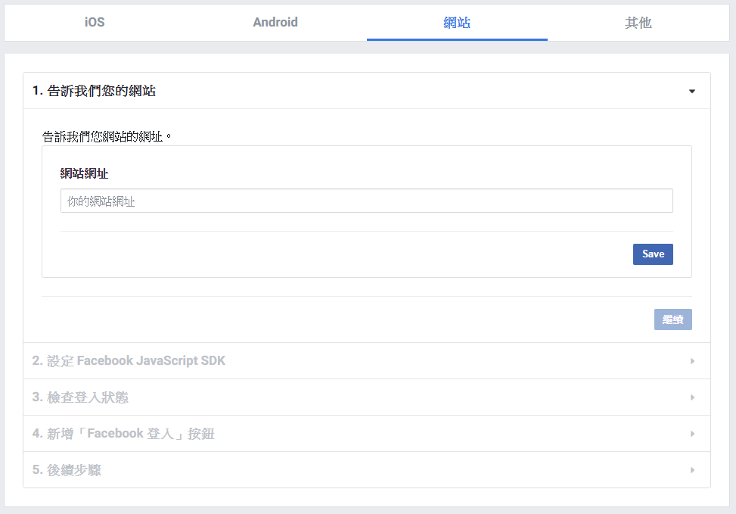Switch to the Android tab
This screenshot has width=736, height=514.
coord(275,22)
